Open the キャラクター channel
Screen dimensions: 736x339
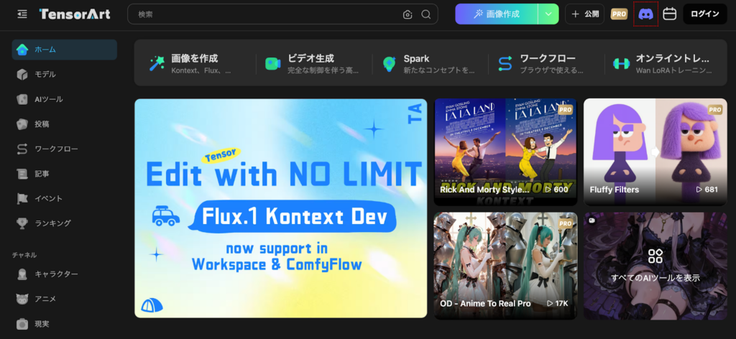click(x=64, y=274)
